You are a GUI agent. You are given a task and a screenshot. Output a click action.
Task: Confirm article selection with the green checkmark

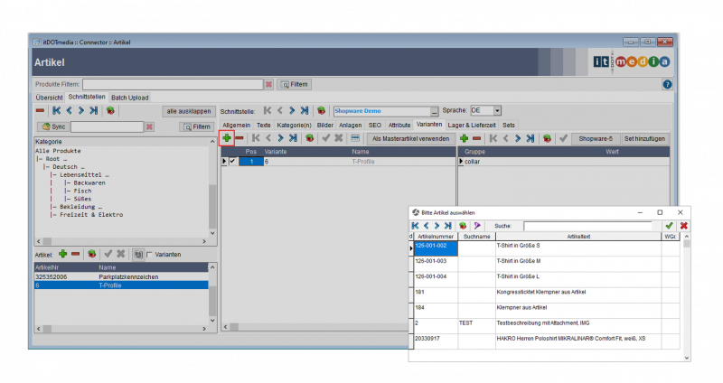point(669,226)
